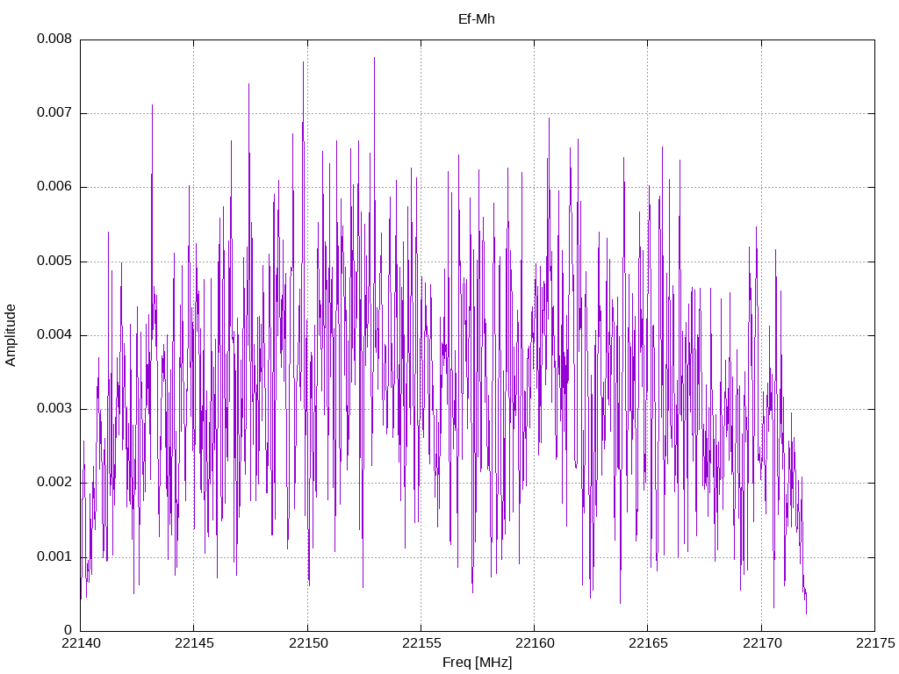This screenshot has height=674, width=899.
Task: Click the plot title Ef-Mh
Action: tap(477, 19)
